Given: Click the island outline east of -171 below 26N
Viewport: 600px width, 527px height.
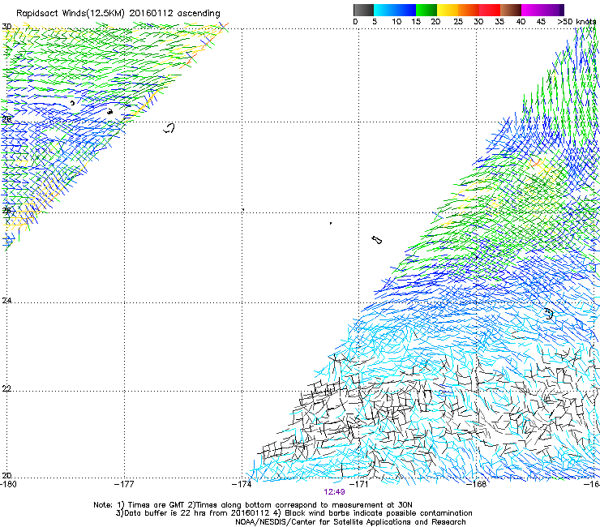Looking at the screenshot, I should (x=376, y=240).
